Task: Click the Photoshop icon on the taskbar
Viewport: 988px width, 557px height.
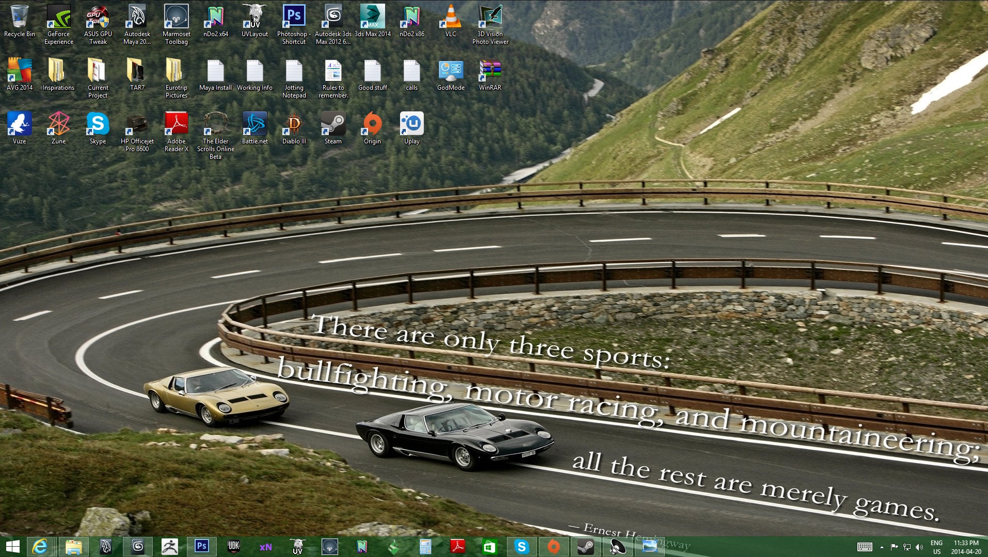Action: pos(202,547)
